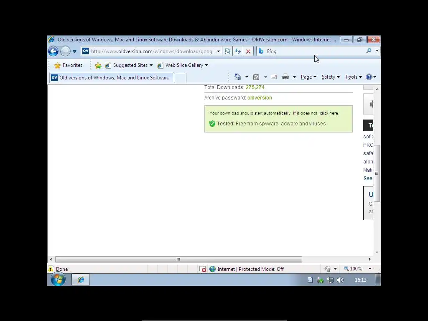This screenshot has height=321, width=428.
Task: Expand Print options dropdown arrow
Action: point(294,77)
